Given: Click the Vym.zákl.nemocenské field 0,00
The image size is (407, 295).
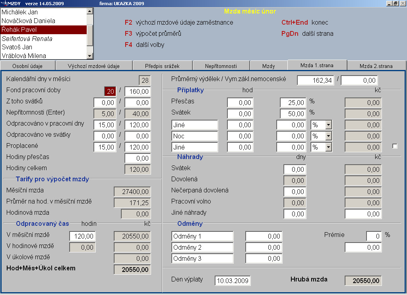Looking at the screenshot, I should pyautogui.click(x=359, y=80).
